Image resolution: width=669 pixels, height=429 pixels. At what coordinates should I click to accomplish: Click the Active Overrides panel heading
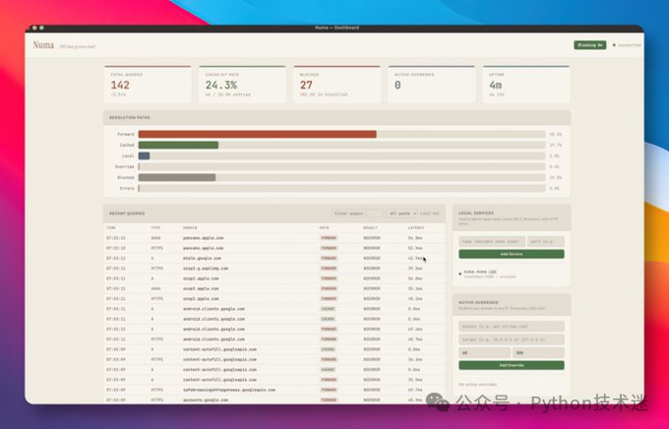pyautogui.click(x=478, y=302)
